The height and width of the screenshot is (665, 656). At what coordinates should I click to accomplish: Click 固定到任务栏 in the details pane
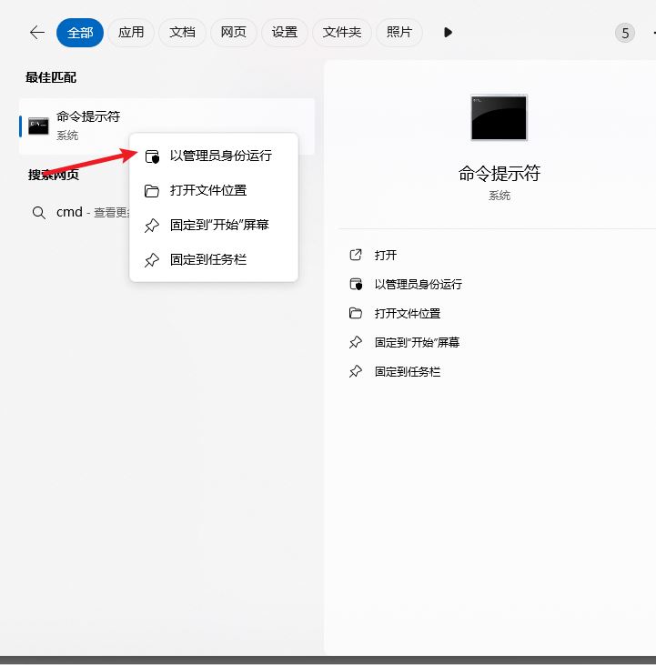407,371
